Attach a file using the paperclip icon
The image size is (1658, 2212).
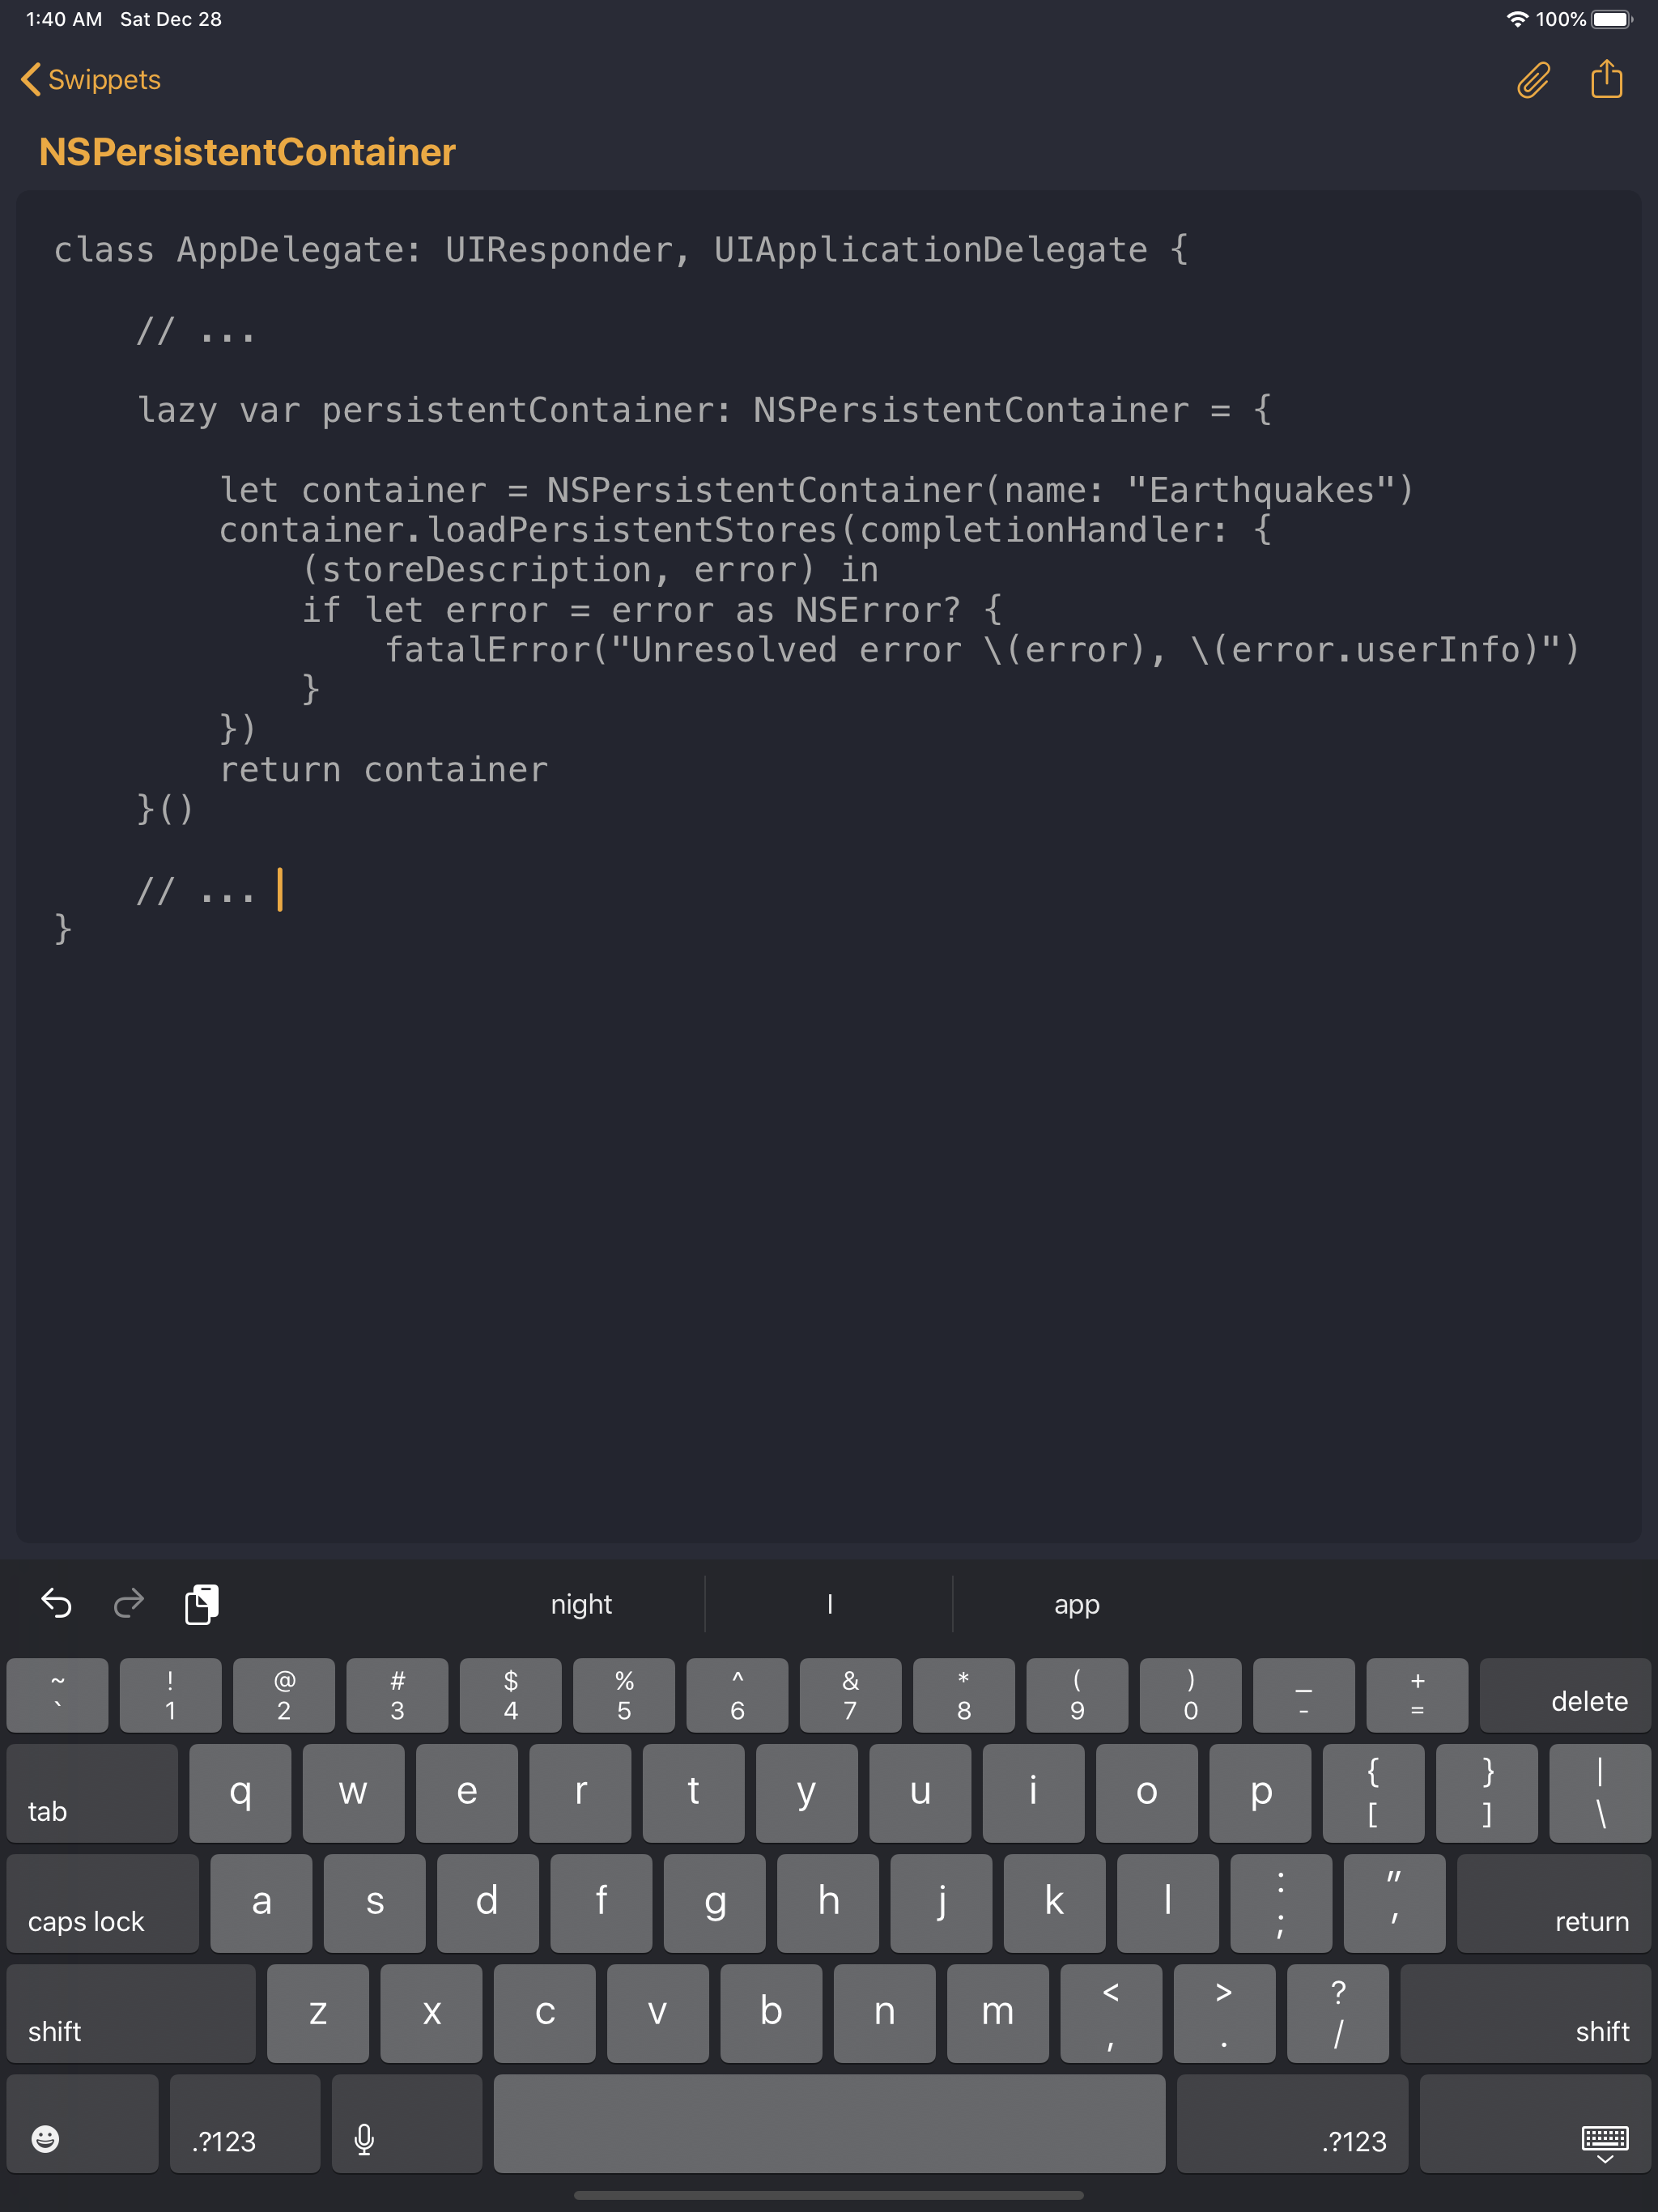pyautogui.click(x=1532, y=80)
